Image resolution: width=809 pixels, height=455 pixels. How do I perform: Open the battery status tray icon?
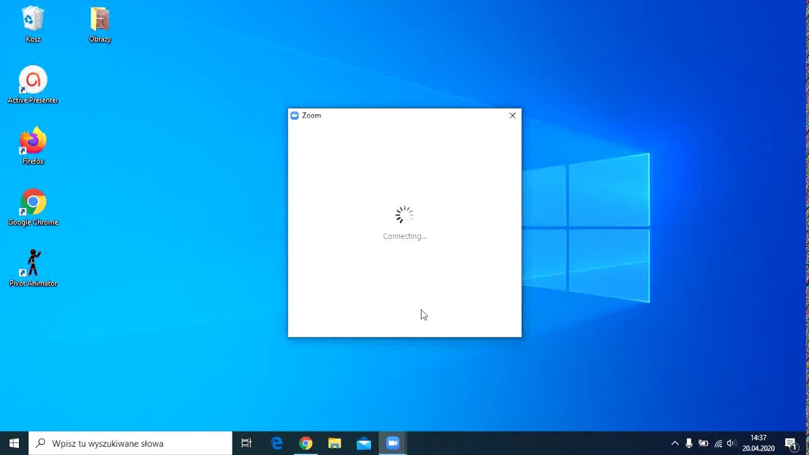pos(703,444)
